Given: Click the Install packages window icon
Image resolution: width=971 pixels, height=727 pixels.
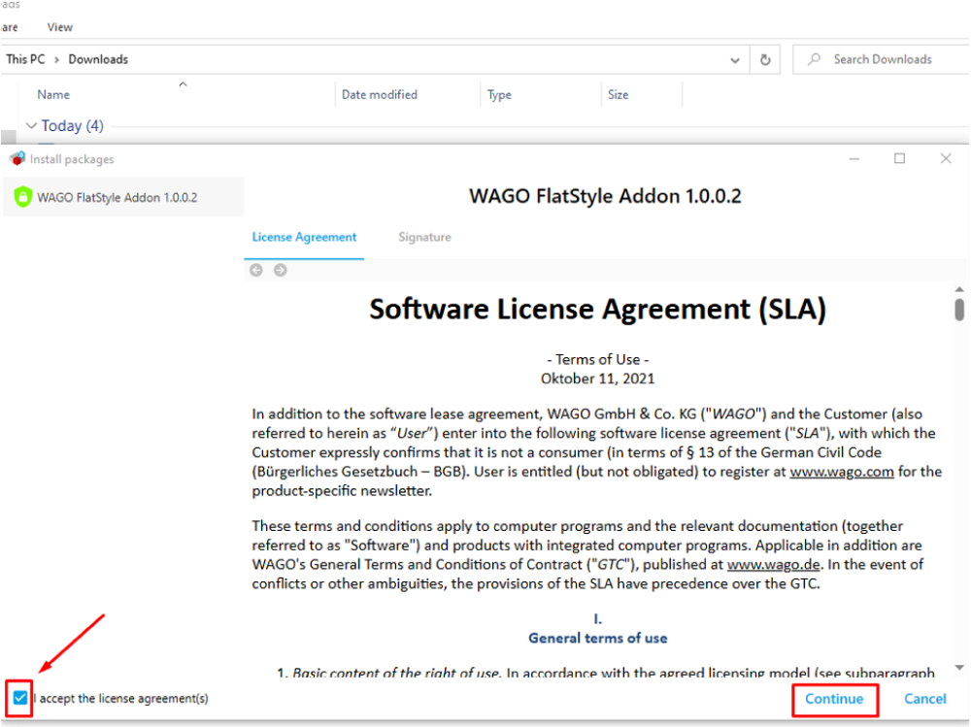Looking at the screenshot, I should tap(17, 158).
